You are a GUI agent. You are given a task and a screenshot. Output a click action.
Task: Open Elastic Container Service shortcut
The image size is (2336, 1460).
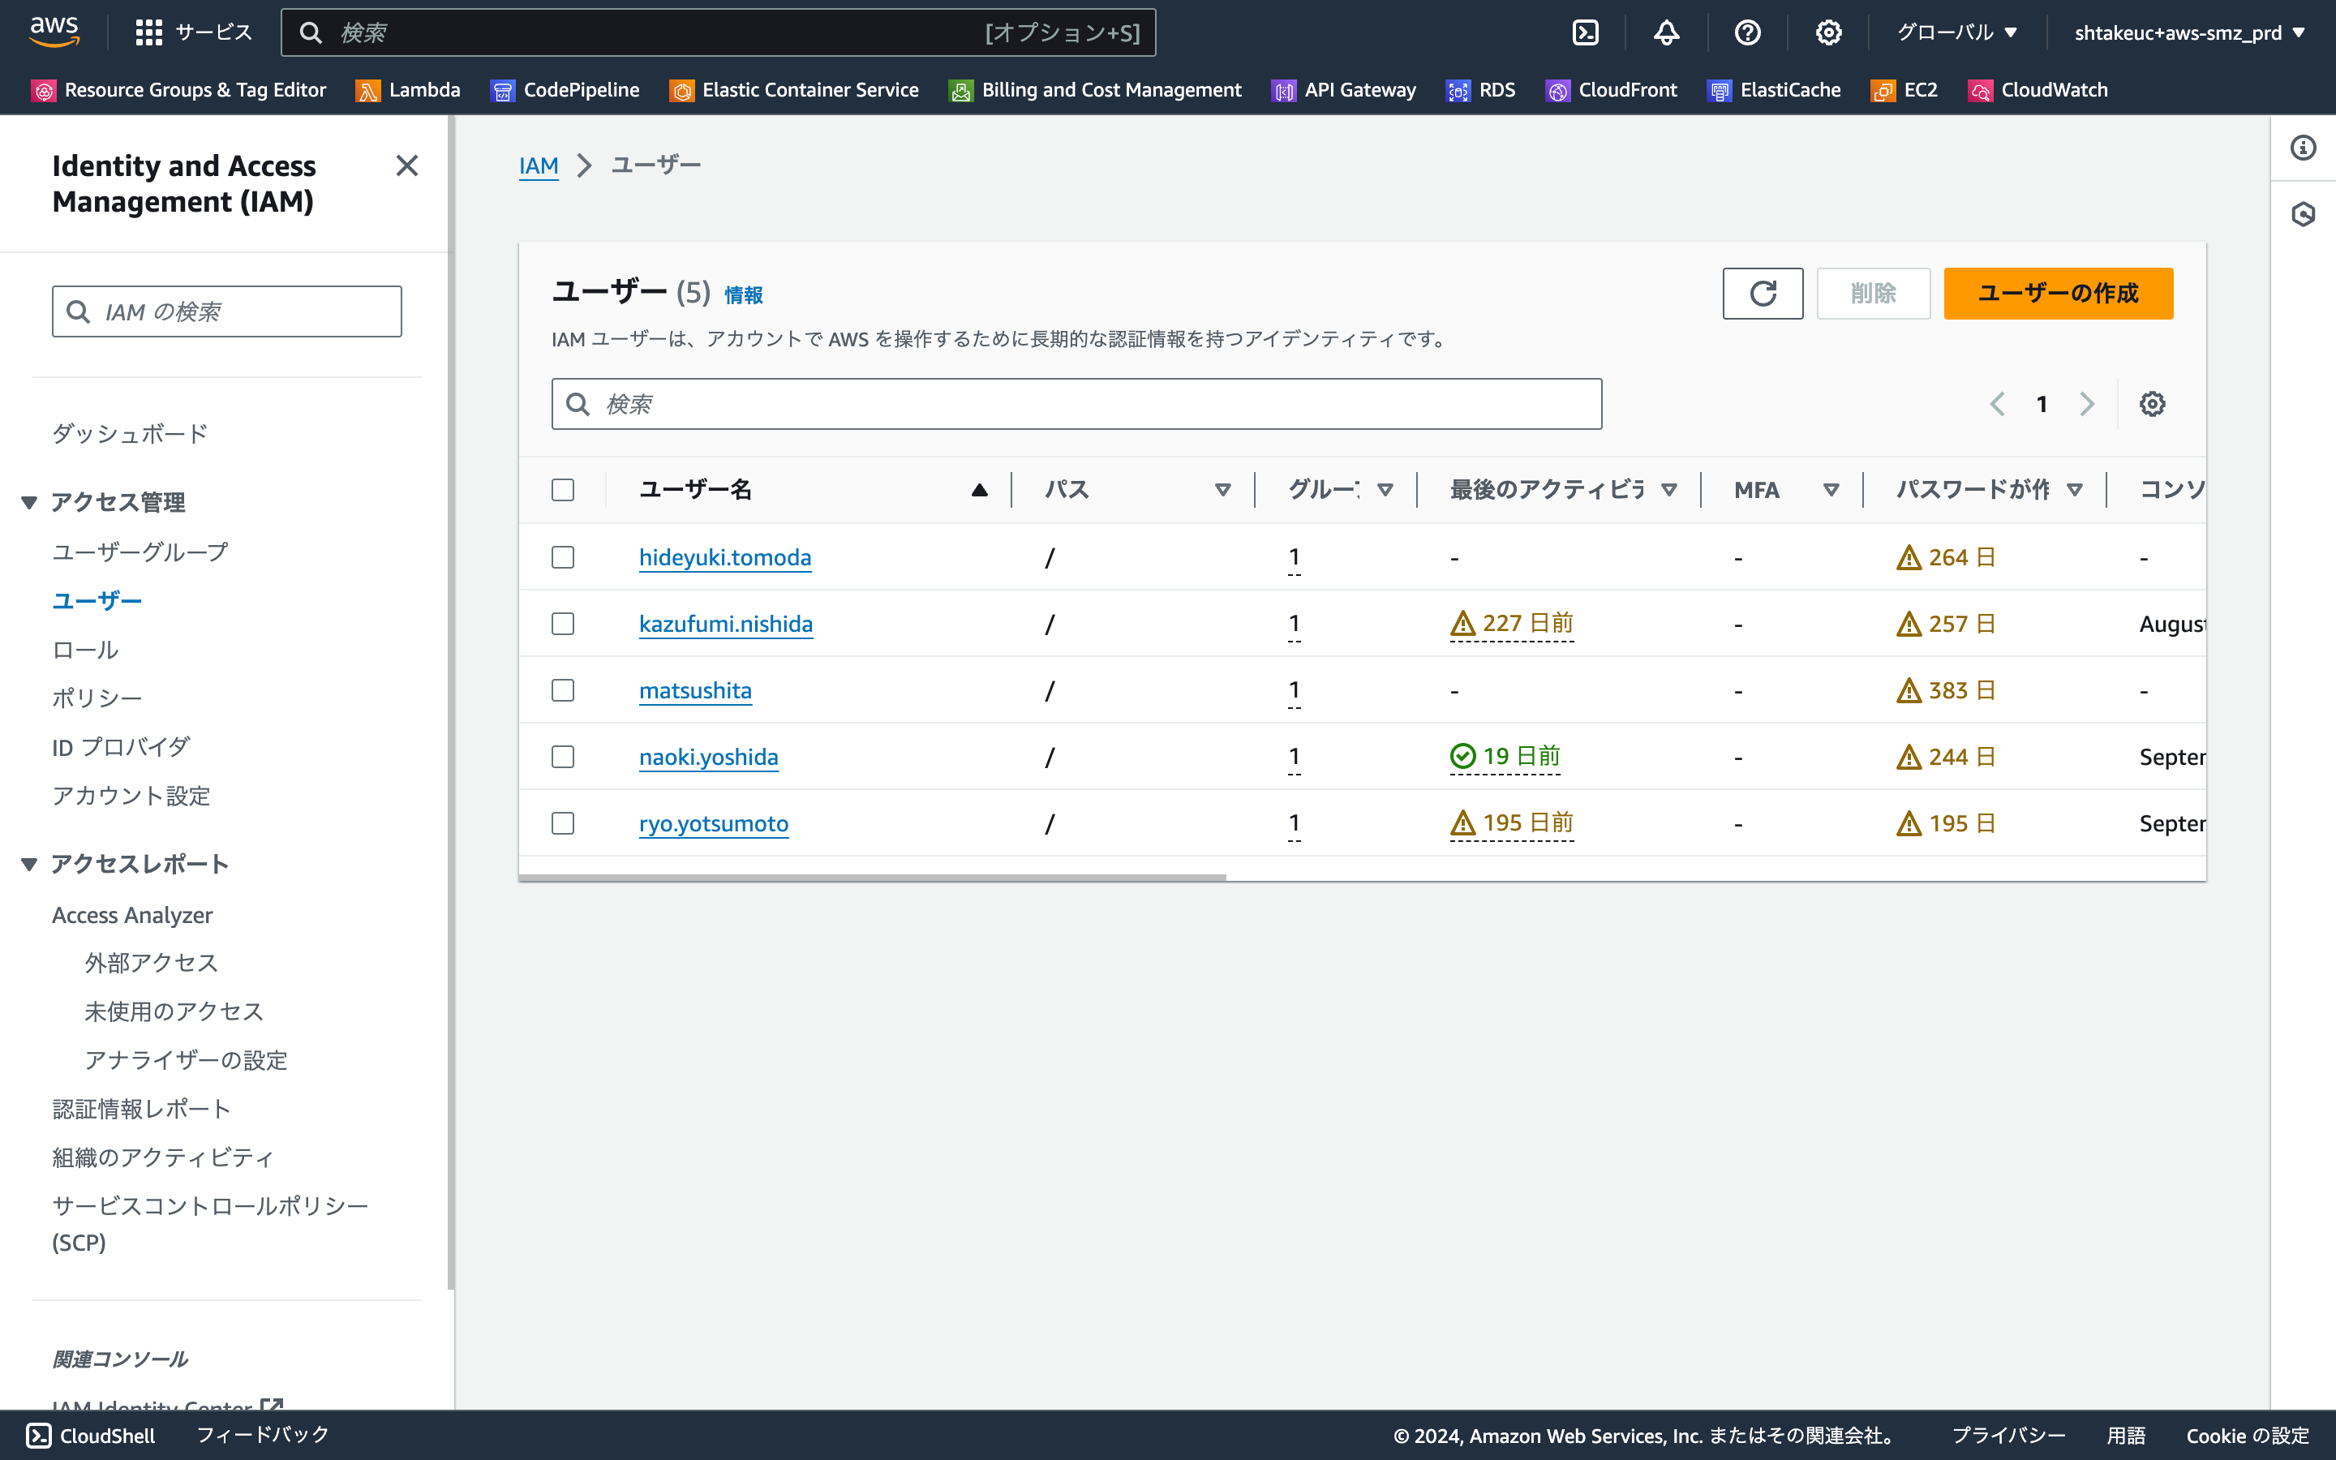[x=794, y=90]
